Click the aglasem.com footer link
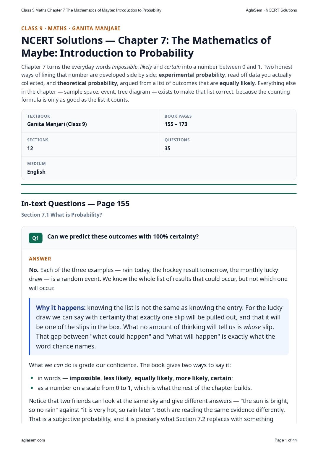This screenshot has width=318, height=451. point(33,440)
